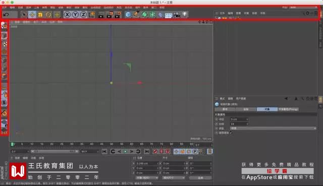
Task: Select Texture mode checkered icon
Action: (x=4, y=44)
